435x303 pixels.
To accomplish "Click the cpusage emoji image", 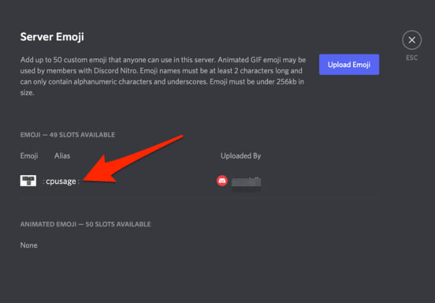I will [28, 181].
